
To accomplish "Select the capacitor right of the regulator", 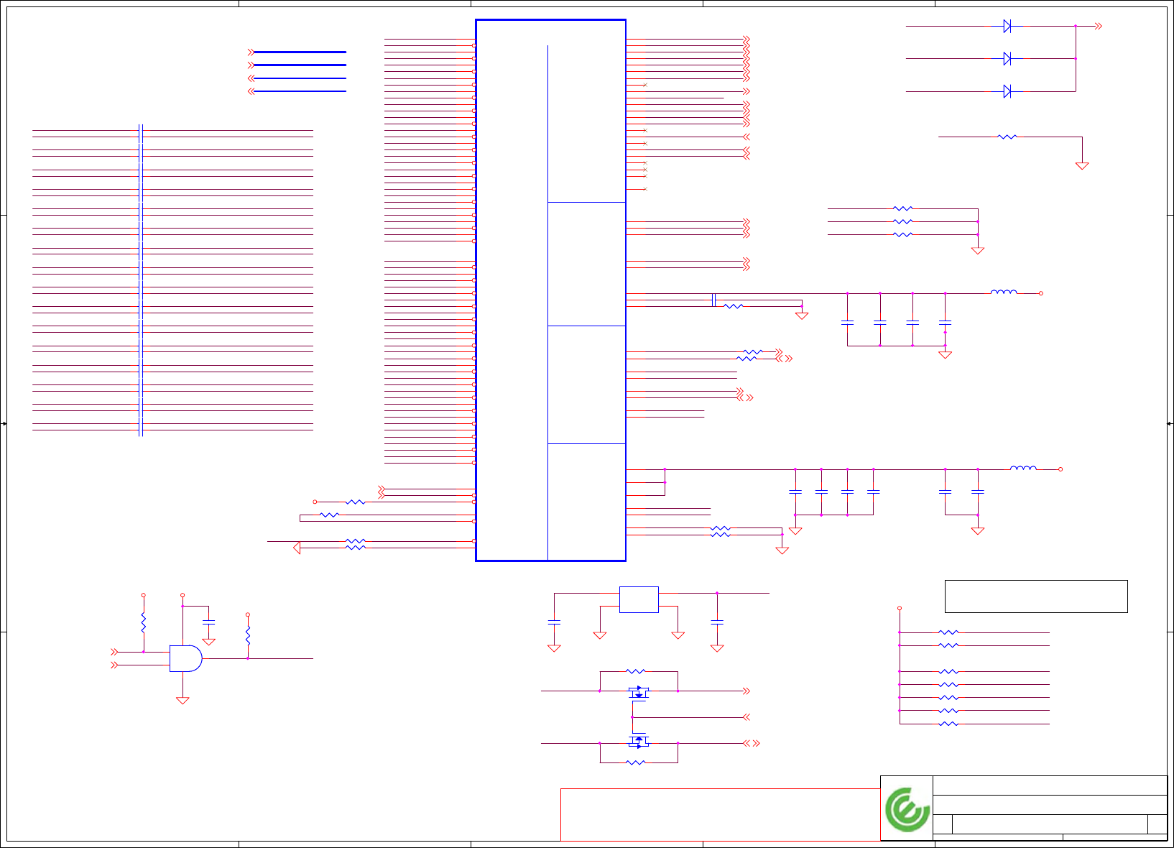I will (717, 622).
